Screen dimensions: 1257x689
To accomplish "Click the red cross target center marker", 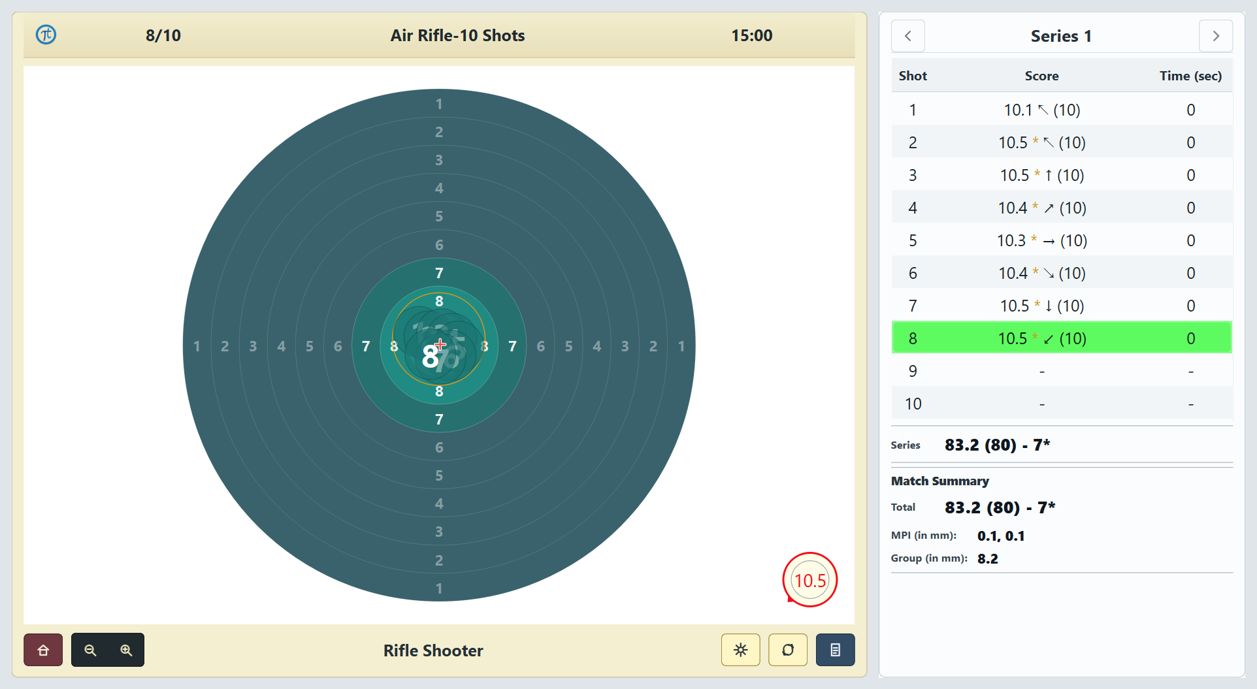I will (440, 344).
